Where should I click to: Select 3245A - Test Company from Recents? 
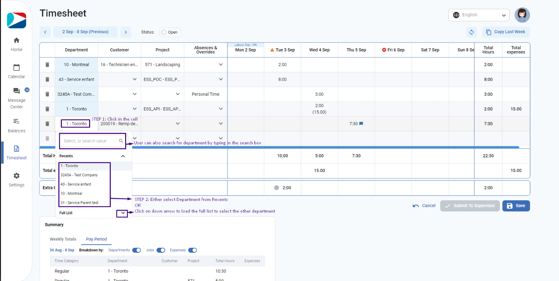click(x=94, y=175)
